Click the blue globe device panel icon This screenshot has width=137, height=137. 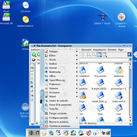(81, 133)
